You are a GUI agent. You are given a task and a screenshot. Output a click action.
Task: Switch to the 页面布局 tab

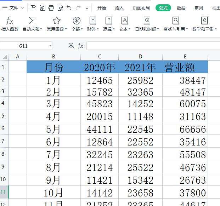(x=141, y=8)
